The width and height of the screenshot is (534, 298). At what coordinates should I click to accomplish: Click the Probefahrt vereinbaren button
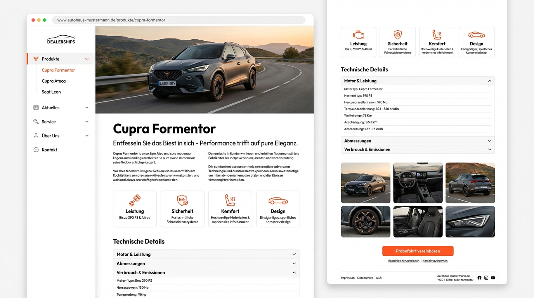coord(418,251)
